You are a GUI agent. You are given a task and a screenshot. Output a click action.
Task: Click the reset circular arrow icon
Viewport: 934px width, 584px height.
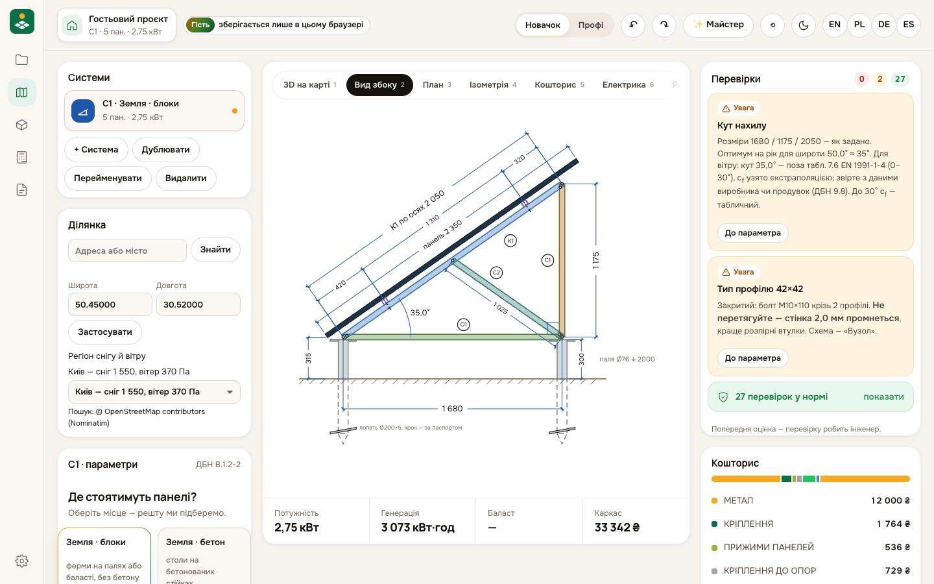coord(772,25)
